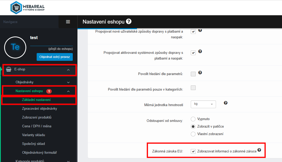282x162 pixels.
Task: Enable Povolit hledání dle parametrů checkbox
Action: 193,74
